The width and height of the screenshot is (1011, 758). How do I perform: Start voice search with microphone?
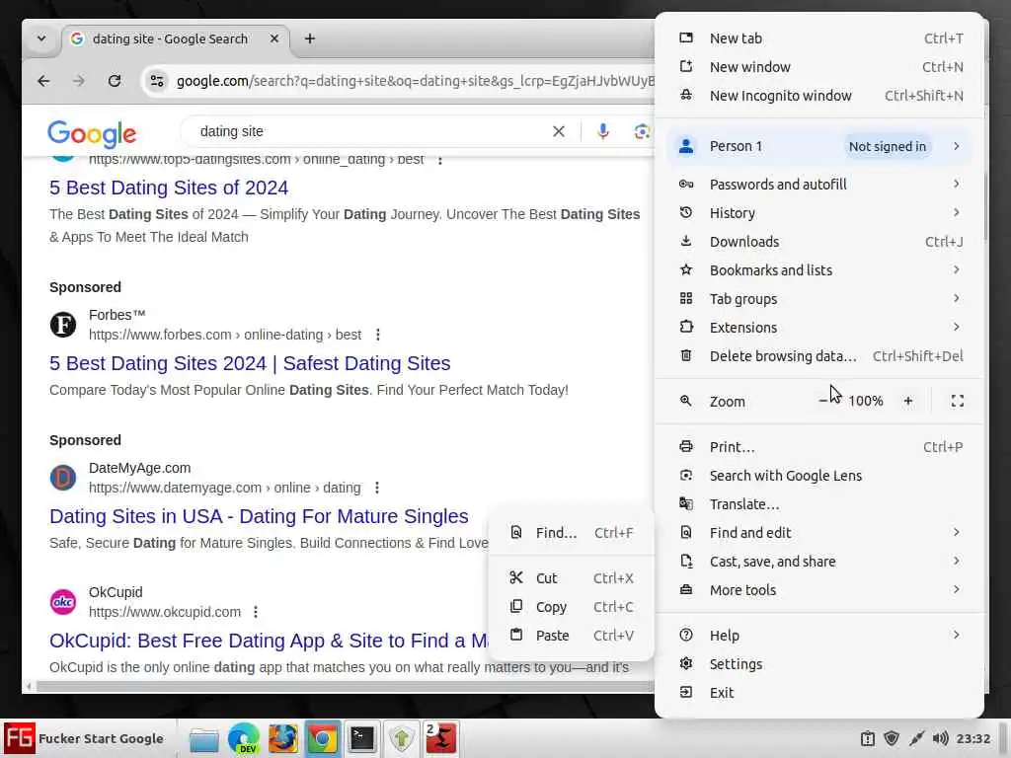[x=603, y=131]
